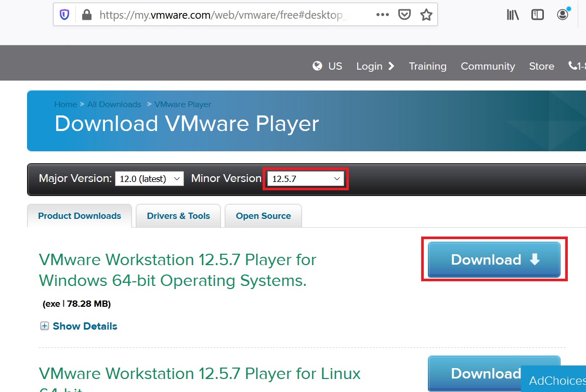The width and height of the screenshot is (586, 392).
Task: Click the padlock site security icon
Action: tap(87, 15)
